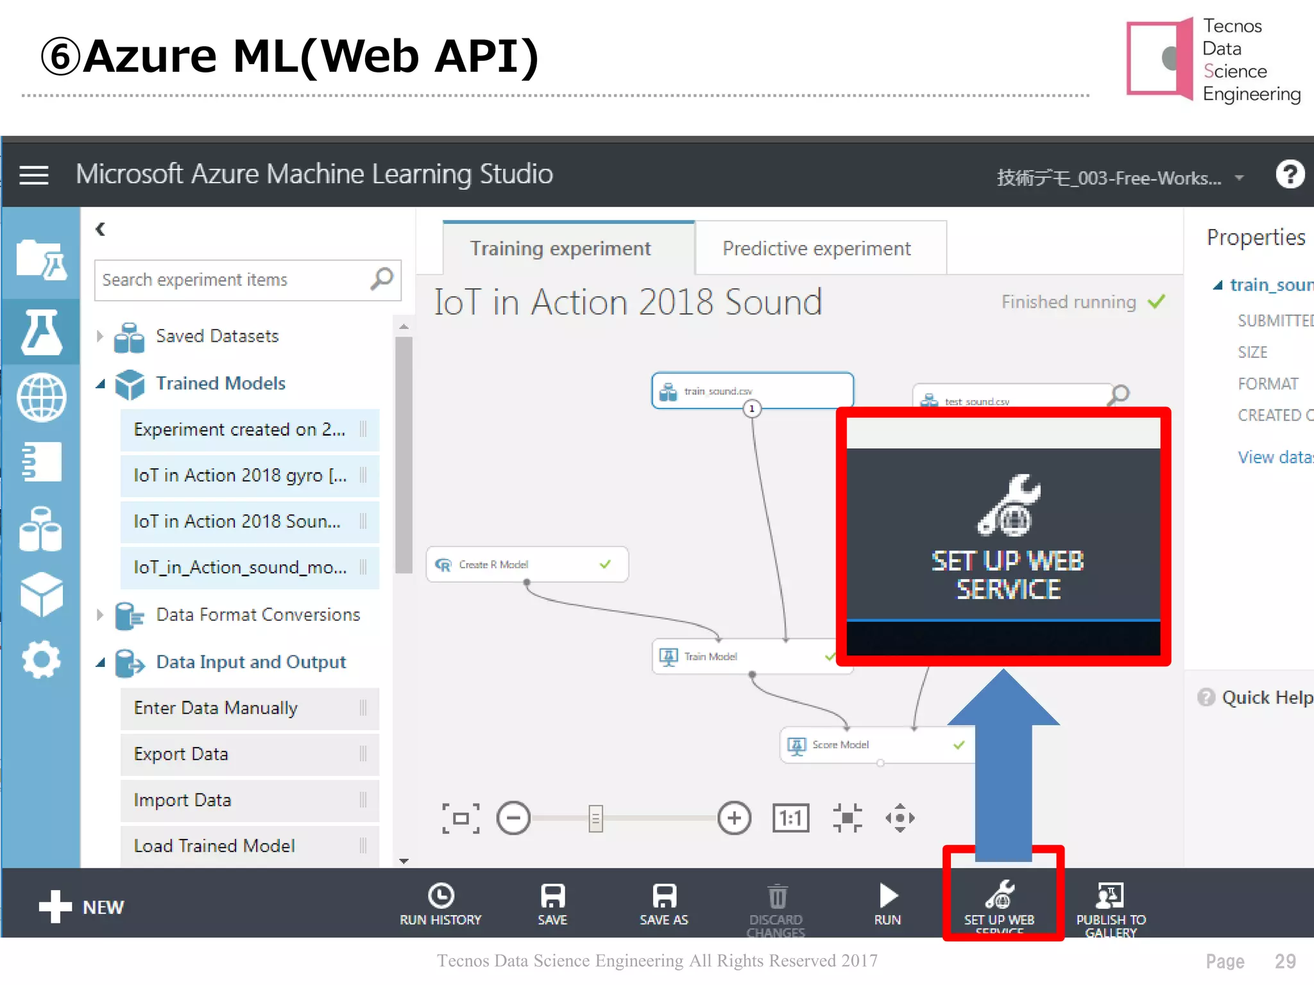The image size is (1314, 985).
Task: Click the 'IoT in Action 2018 Sound' experiment title
Action: pos(627,302)
